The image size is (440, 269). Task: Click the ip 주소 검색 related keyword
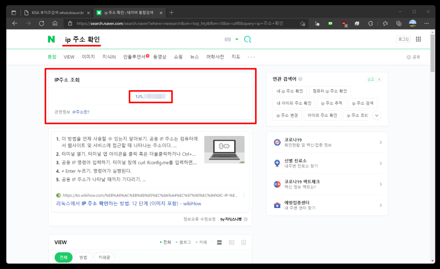click(x=363, y=103)
